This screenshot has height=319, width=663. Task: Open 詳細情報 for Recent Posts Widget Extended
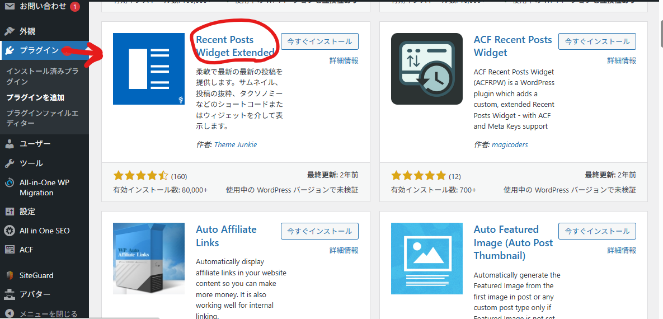(344, 60)
